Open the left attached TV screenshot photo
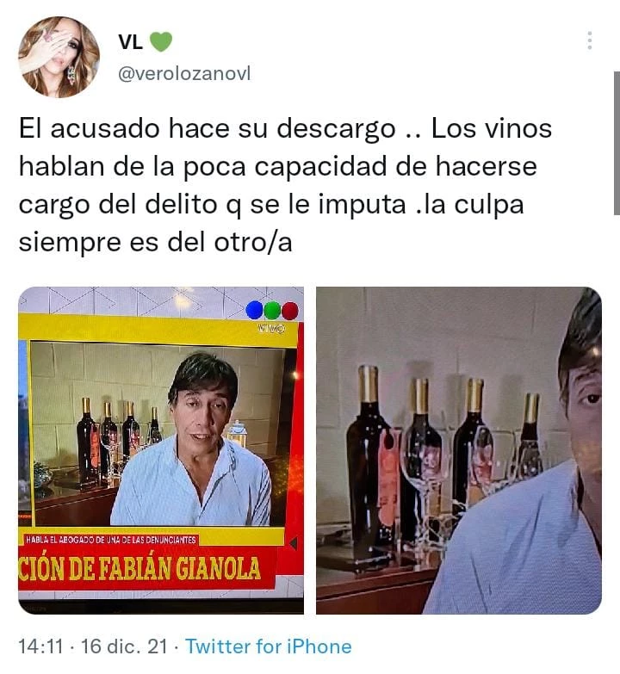This screenshot has width=620, height=674. (x=161, y=450)
